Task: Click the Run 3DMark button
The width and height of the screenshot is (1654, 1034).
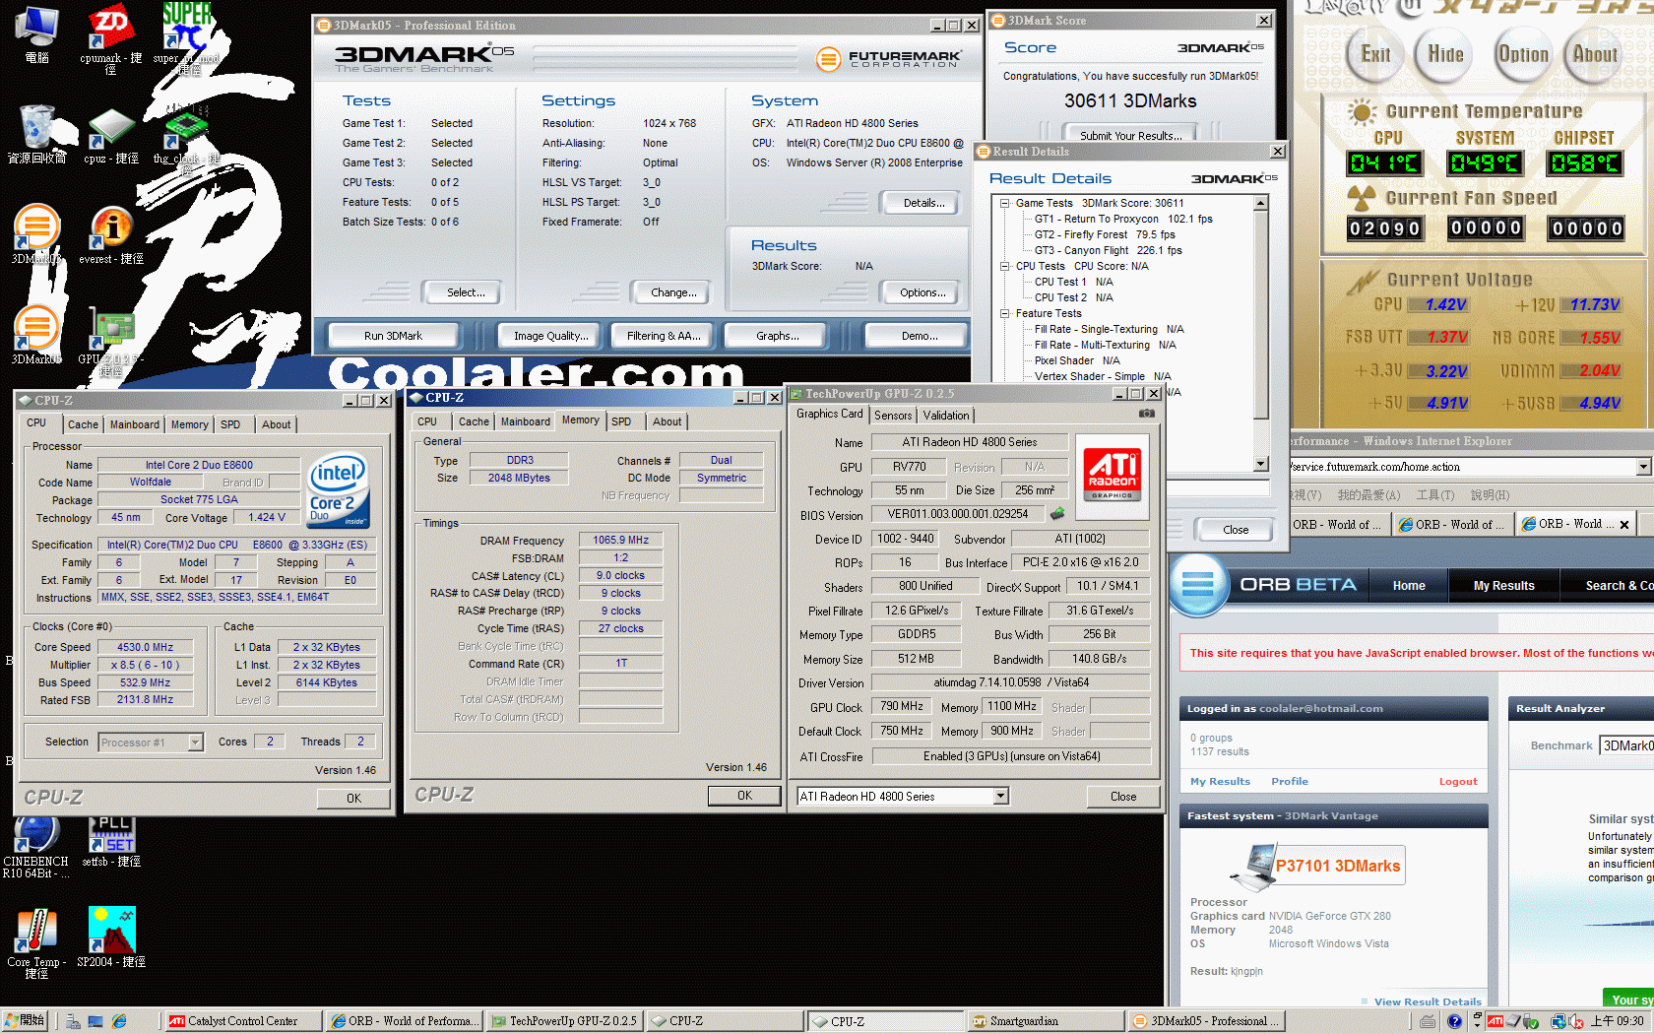Action: (x=393, y=336)
